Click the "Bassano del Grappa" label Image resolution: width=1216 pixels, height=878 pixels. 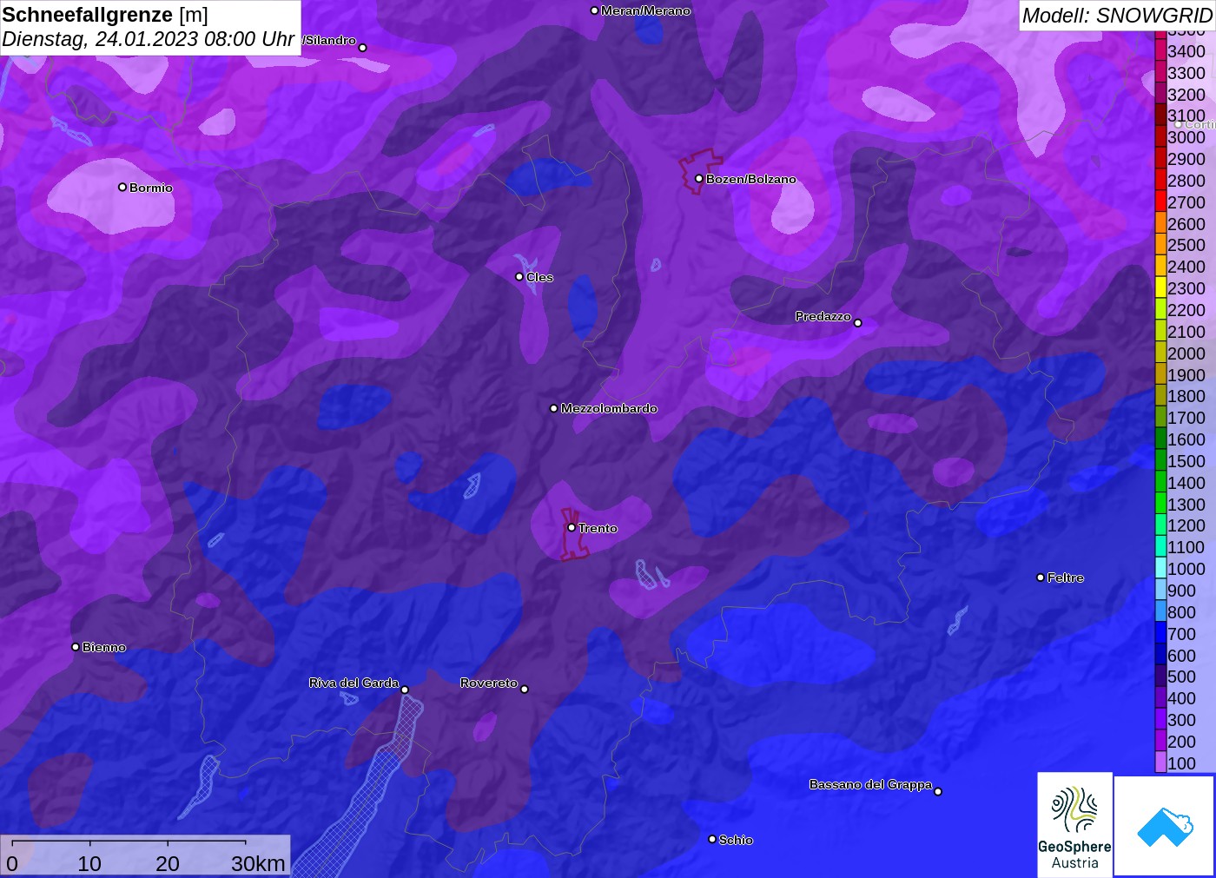tap(870, 784)
